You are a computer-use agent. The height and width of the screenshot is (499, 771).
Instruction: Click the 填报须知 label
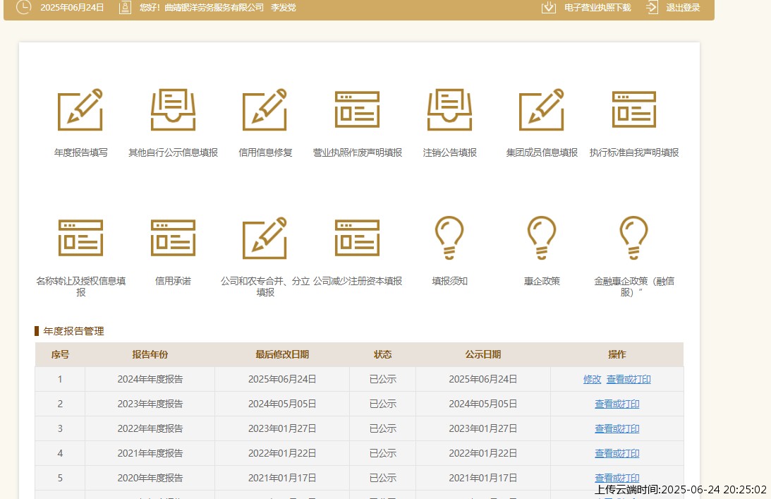click(x=449, y=281)
